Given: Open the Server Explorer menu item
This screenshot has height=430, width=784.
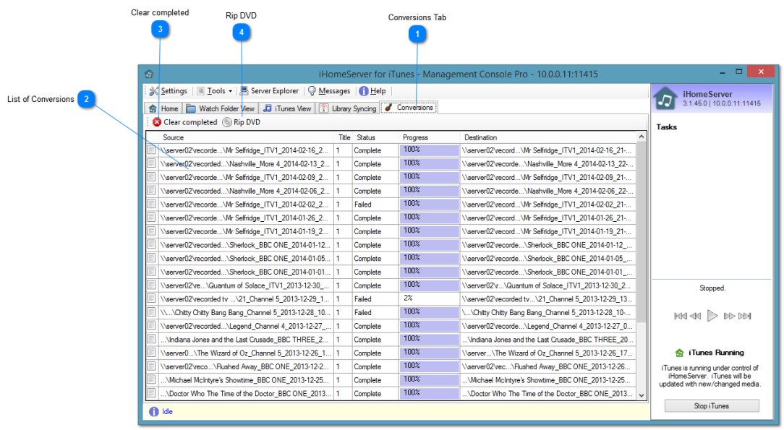Looking at the screenshot, I should [270, 91].
